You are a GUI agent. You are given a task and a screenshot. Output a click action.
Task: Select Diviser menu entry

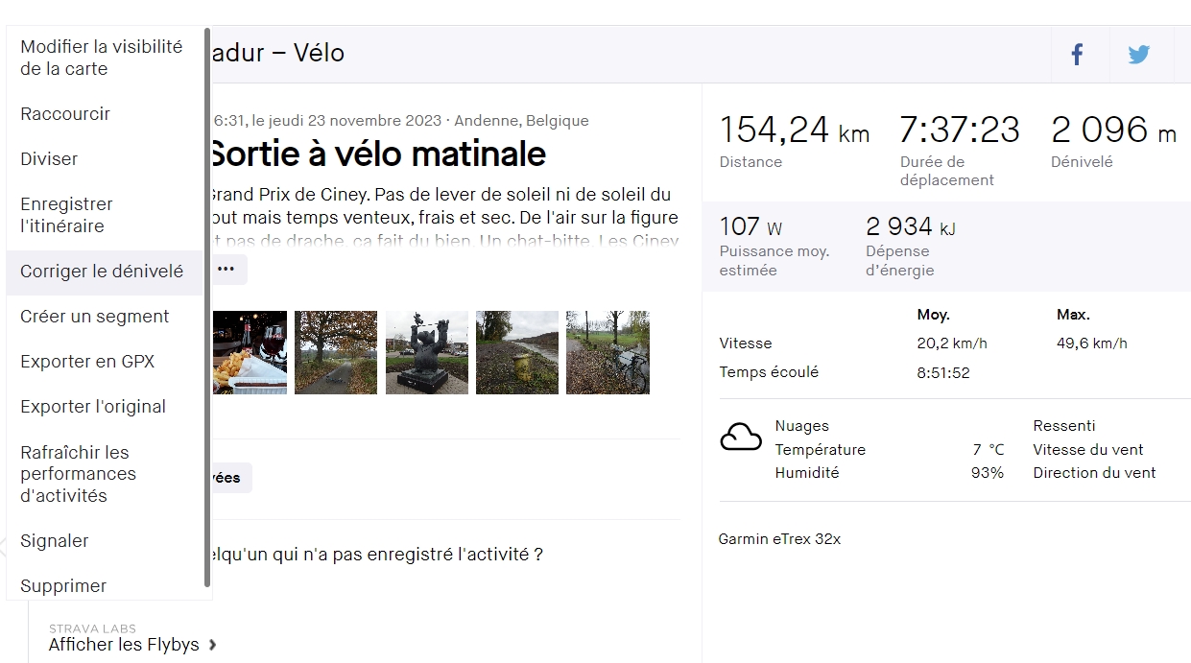pos(49,159)
